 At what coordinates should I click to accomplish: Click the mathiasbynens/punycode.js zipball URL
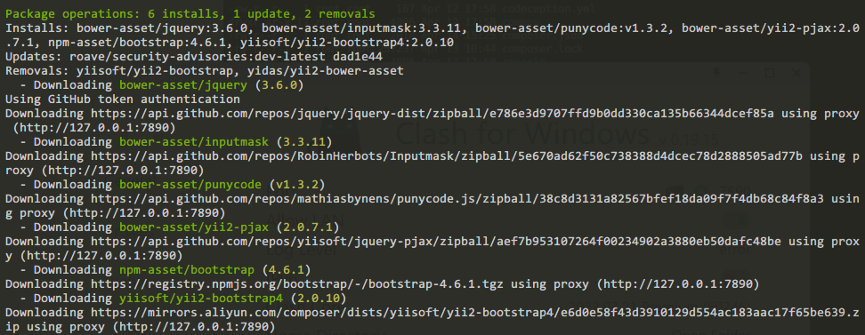coord(457,199)
